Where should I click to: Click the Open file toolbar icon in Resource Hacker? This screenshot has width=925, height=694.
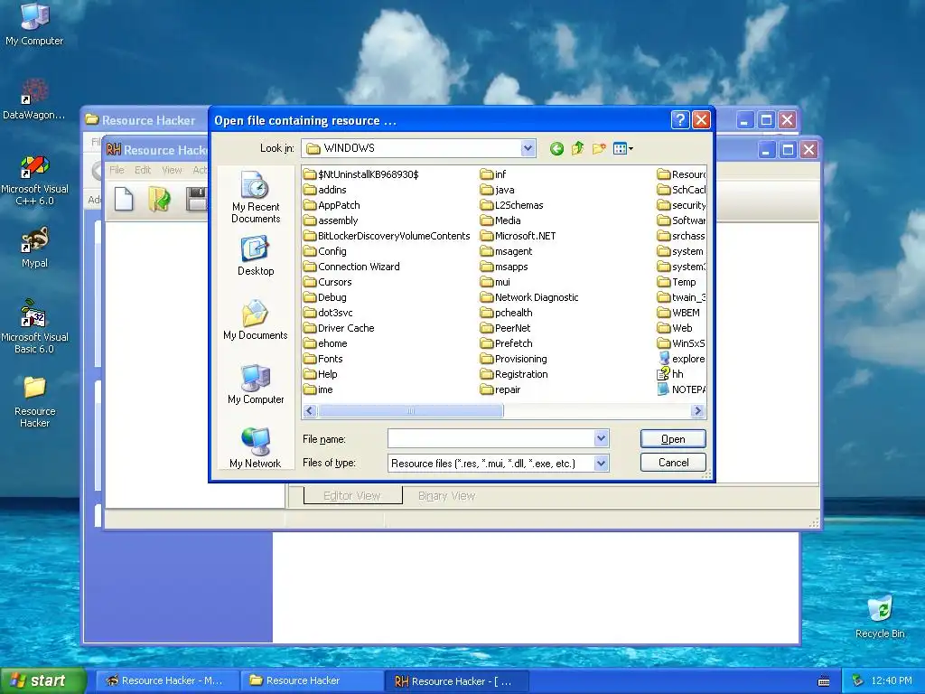pyautogui.click(x=159, y=199)
